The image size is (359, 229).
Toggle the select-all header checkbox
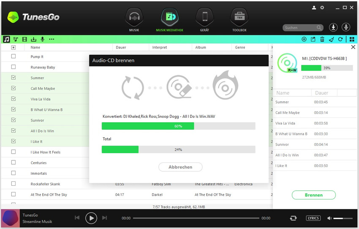[x=14, y=48]
